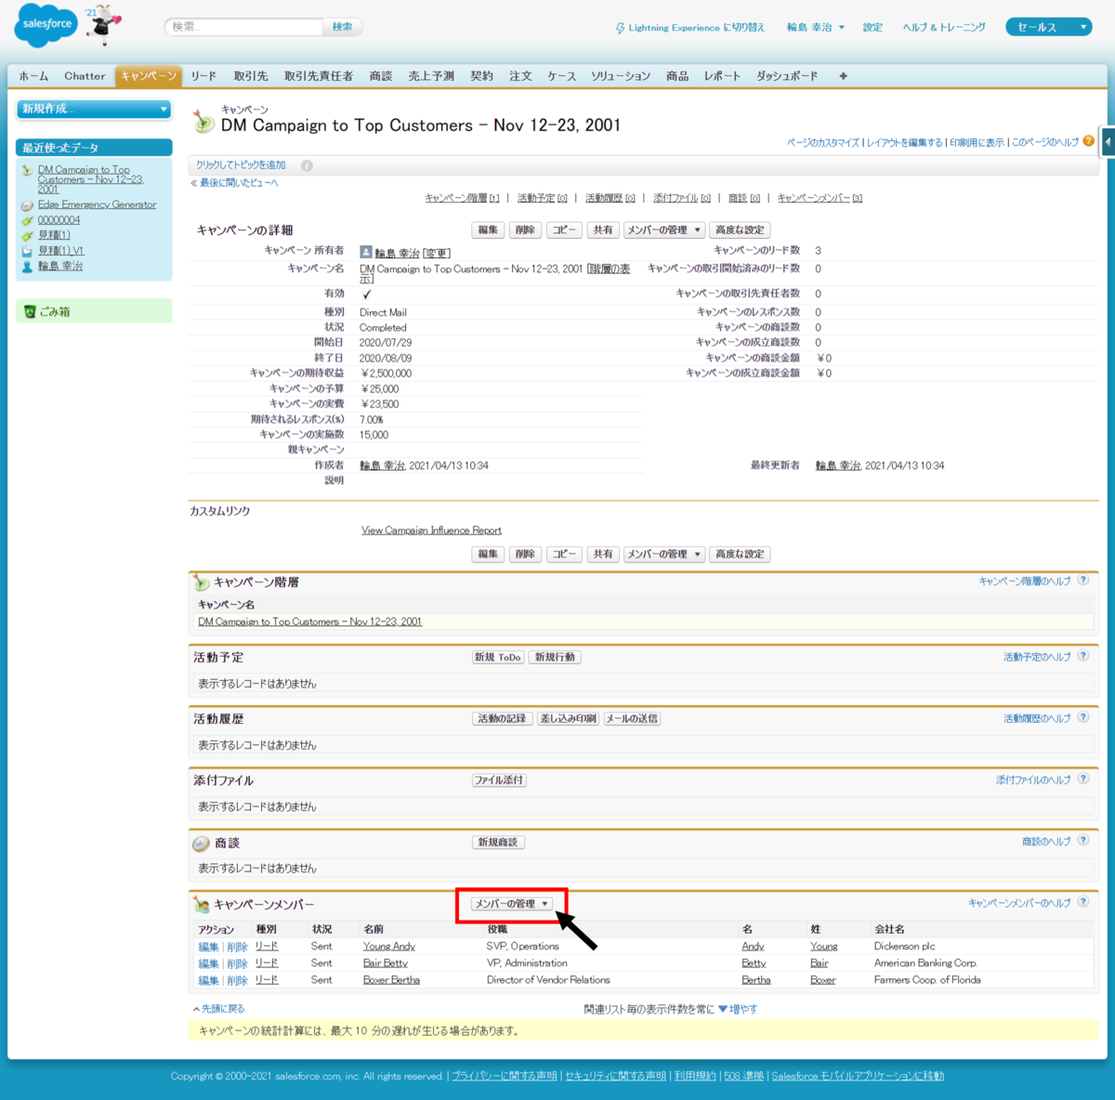Open the ホーム tab

tap(33, 76)
